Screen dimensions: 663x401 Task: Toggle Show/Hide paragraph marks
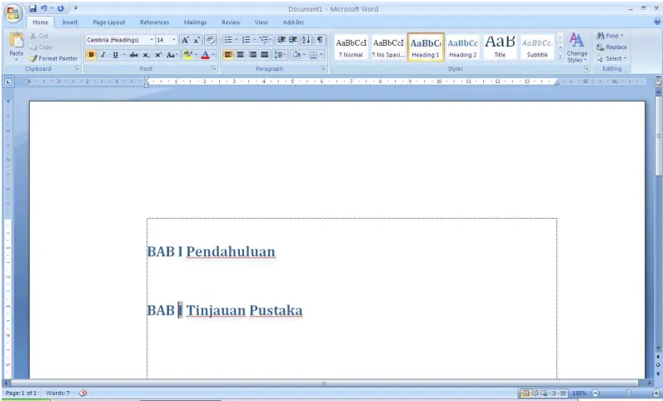[x=320, y=40]
